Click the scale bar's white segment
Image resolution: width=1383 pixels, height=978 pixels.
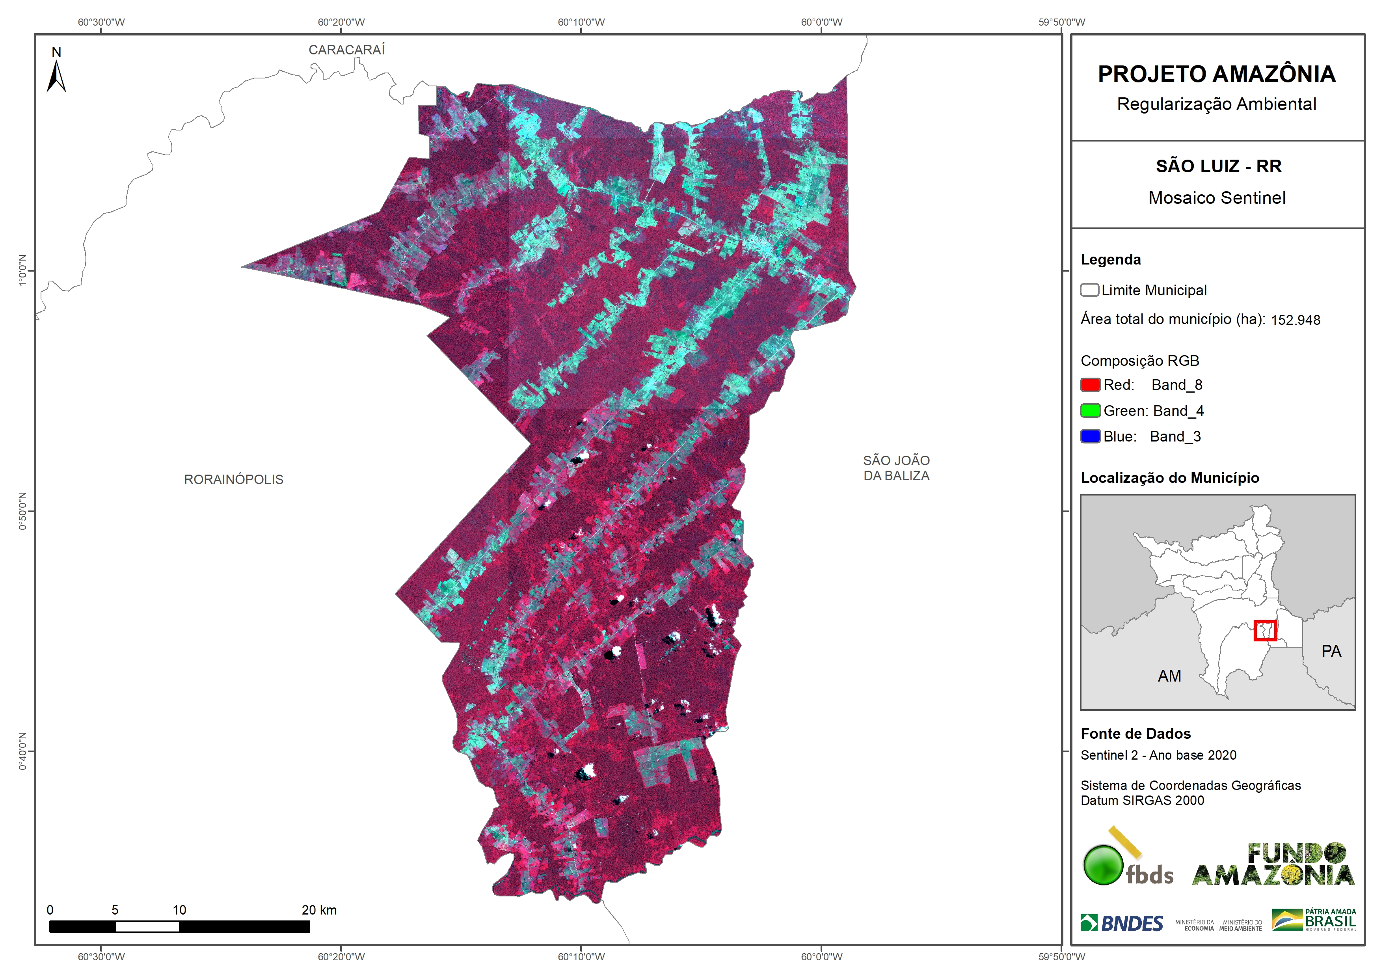click(x=147, y=927)
